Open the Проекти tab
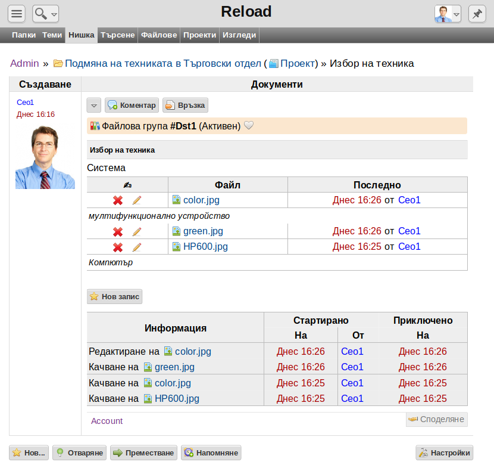This screenshot has height=474, width=494. [200, 35]
